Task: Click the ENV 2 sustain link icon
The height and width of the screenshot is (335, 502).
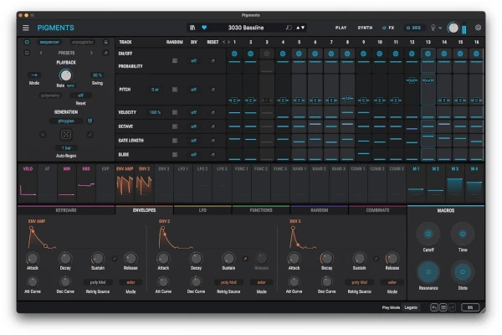Action: click(x=245, y=259)
